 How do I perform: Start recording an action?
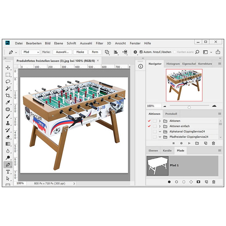pyautogui.click(x=181, y=143)
